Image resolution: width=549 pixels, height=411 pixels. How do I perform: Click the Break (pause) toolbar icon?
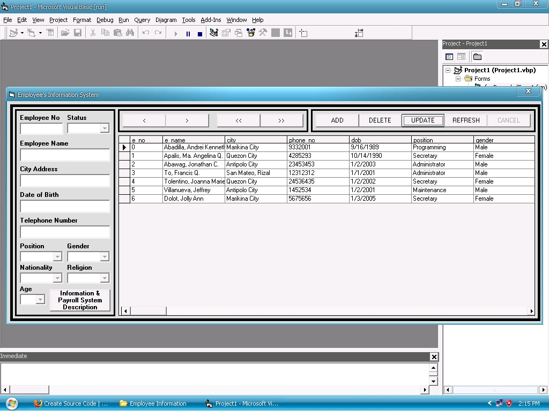click(188, 33)
